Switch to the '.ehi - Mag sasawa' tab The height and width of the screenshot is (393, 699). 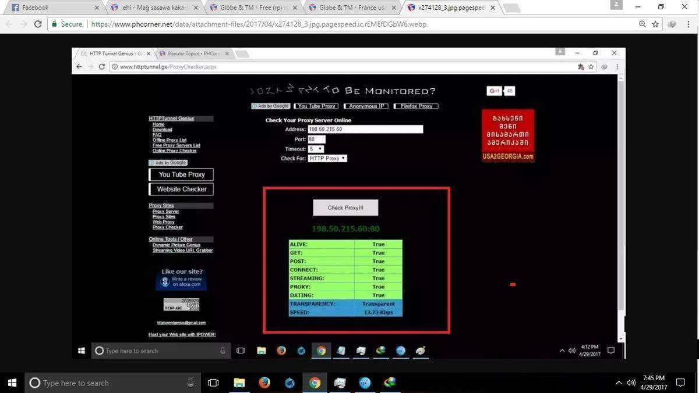pos(153,8)
